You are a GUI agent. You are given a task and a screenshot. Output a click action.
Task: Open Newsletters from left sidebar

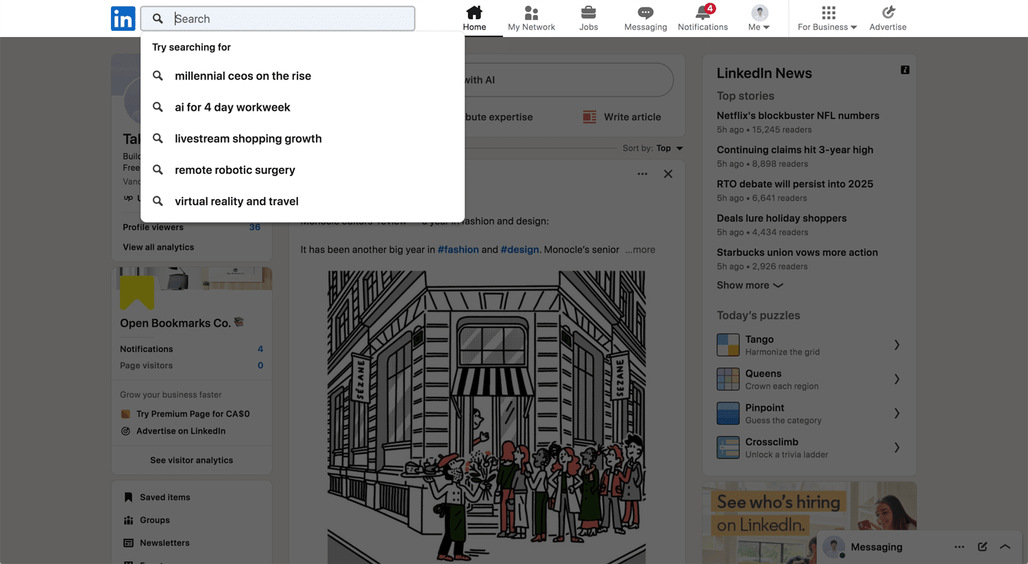point(164,543)
